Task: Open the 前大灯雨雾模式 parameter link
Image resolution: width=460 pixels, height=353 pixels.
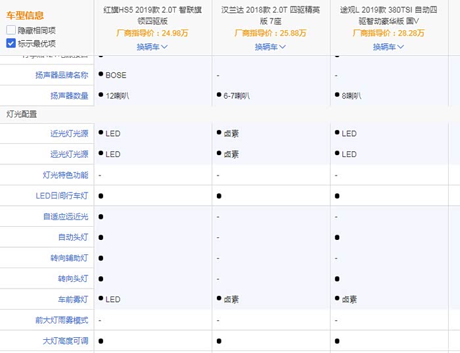Action: pos(62,320)
